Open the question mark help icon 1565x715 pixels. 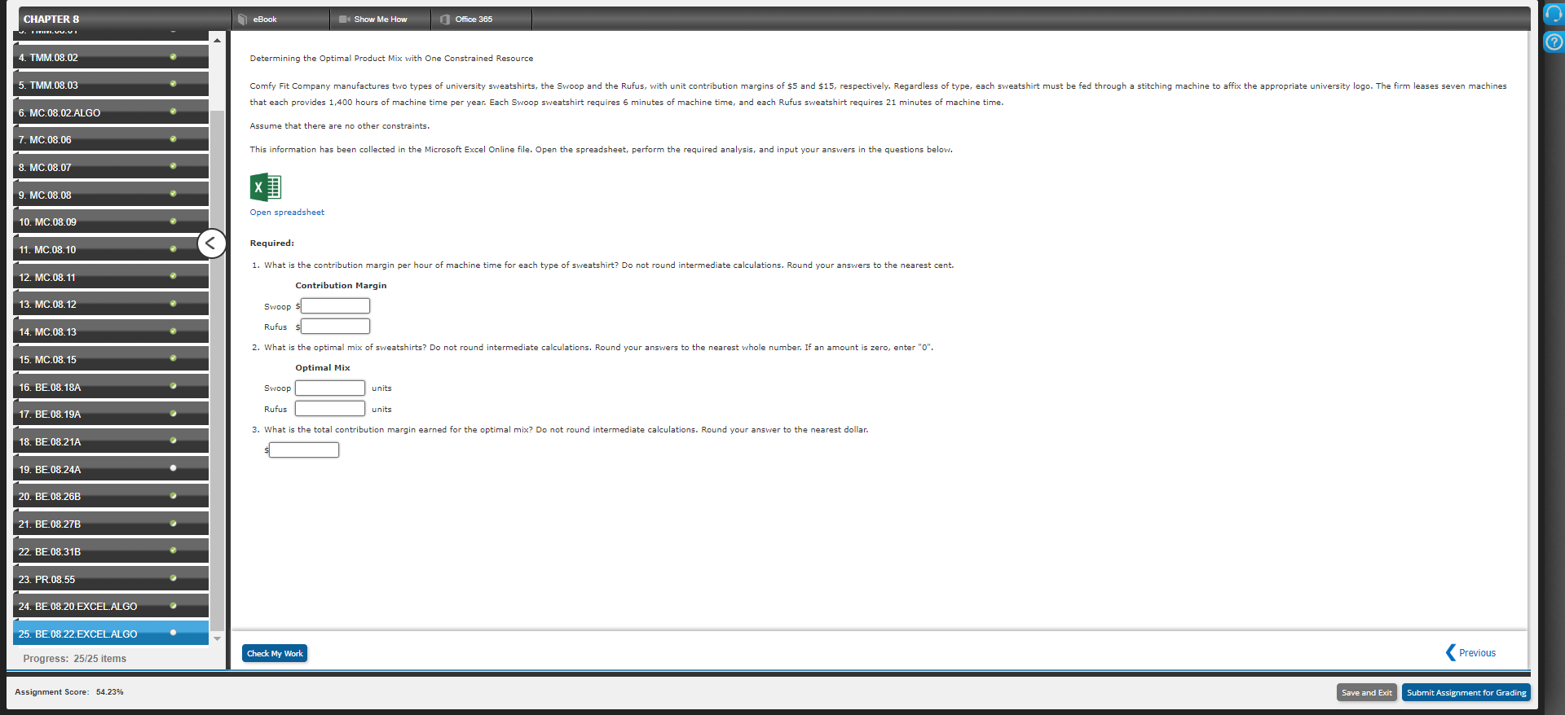[1554, 42]
